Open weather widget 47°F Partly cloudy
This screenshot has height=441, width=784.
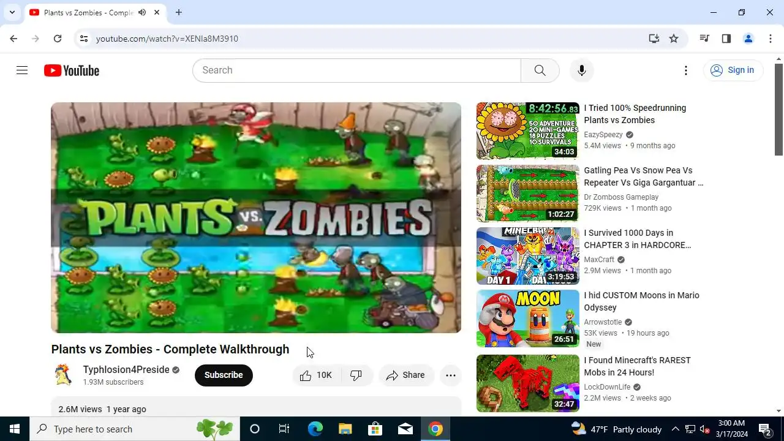click(x=616, y=429)
